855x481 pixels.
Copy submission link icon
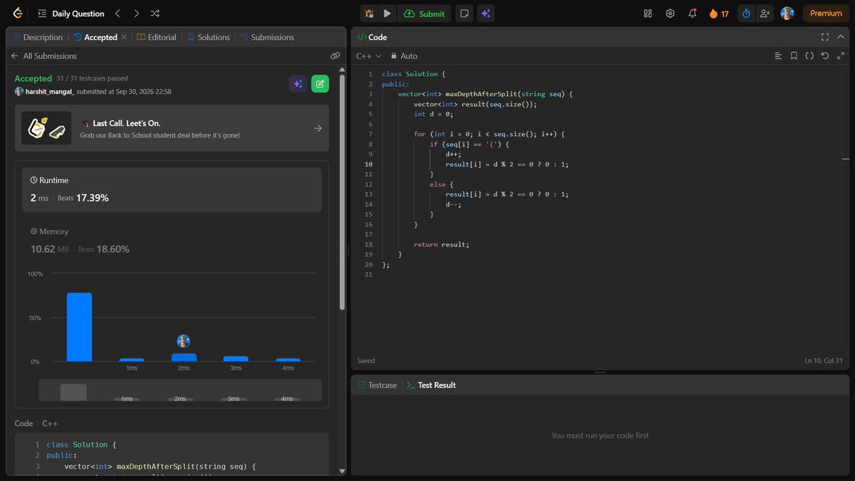[335, 56]
